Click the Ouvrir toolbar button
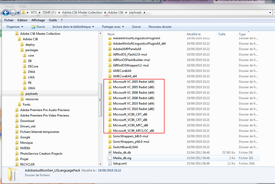Screen dimensions: 275x184 coord(38,27)
